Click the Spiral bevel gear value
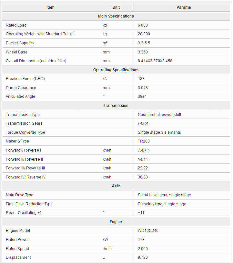 (164, 195)
